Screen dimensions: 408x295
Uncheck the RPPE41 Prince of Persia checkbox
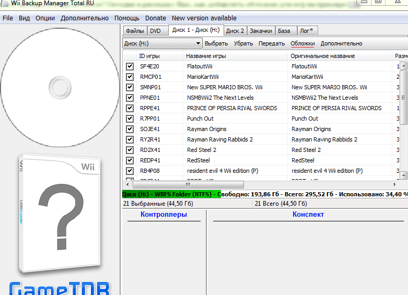[x=130, y=108]
